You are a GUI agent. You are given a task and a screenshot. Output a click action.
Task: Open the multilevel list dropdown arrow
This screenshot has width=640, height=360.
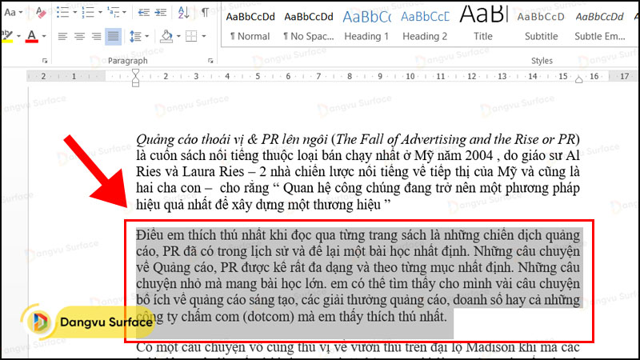tap(125, 12)
